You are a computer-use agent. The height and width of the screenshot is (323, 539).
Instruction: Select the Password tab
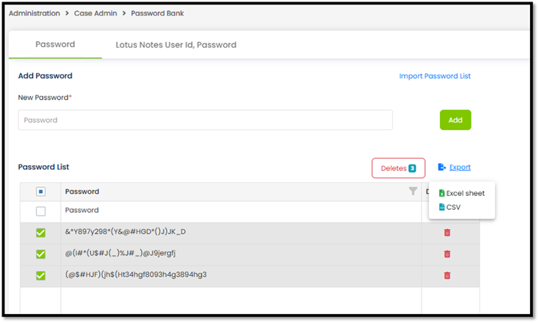tap(55, 44)
